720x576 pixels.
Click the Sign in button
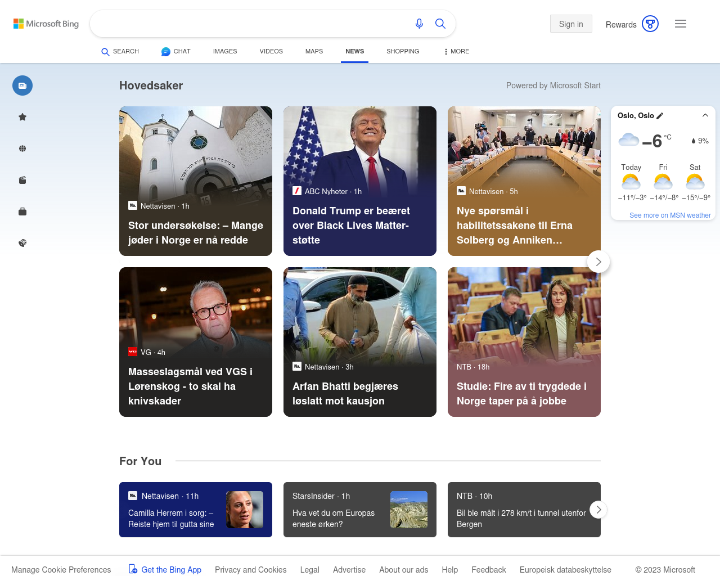click(x=571, y=24)
